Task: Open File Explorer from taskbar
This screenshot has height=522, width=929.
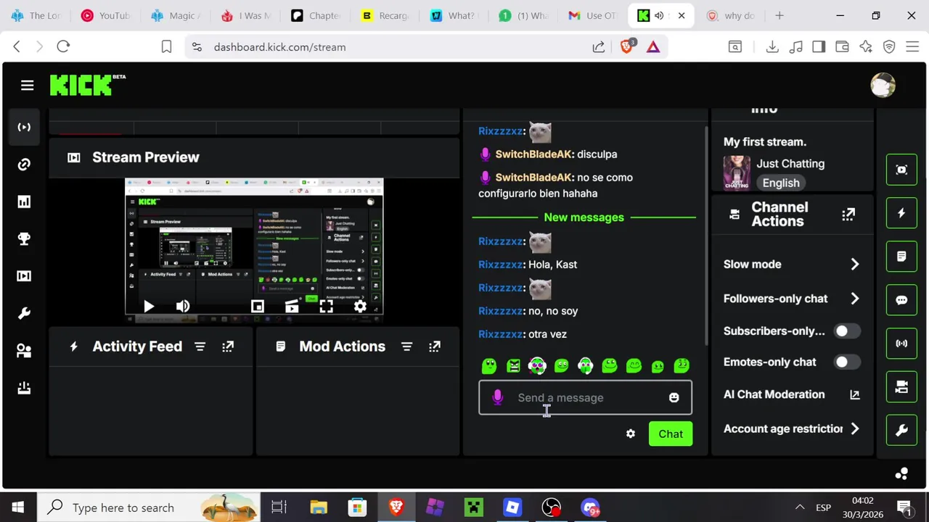Action: pyautogui.click(x=319, y=507)
